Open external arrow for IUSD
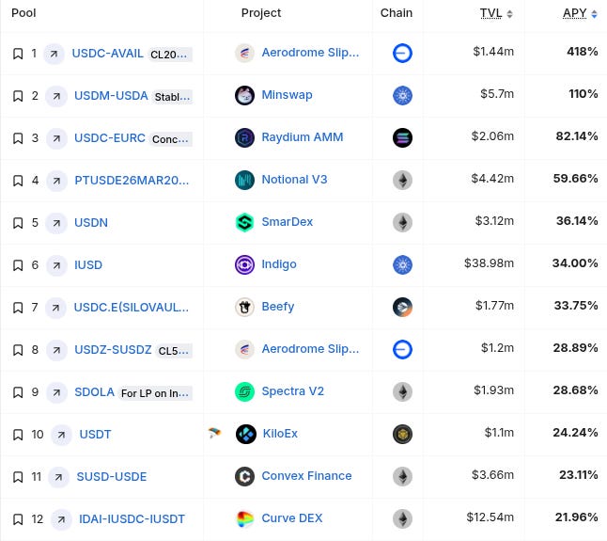 (x=56, y=265)
